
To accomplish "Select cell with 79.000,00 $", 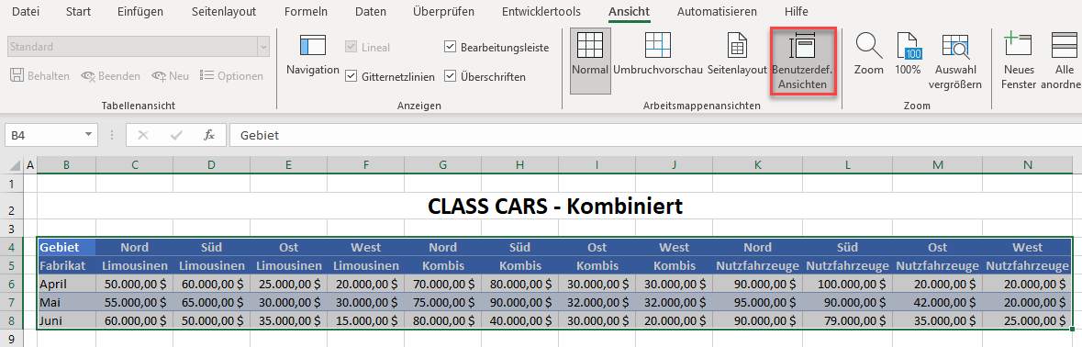I will pyautogui.click(x=847, y=320).
